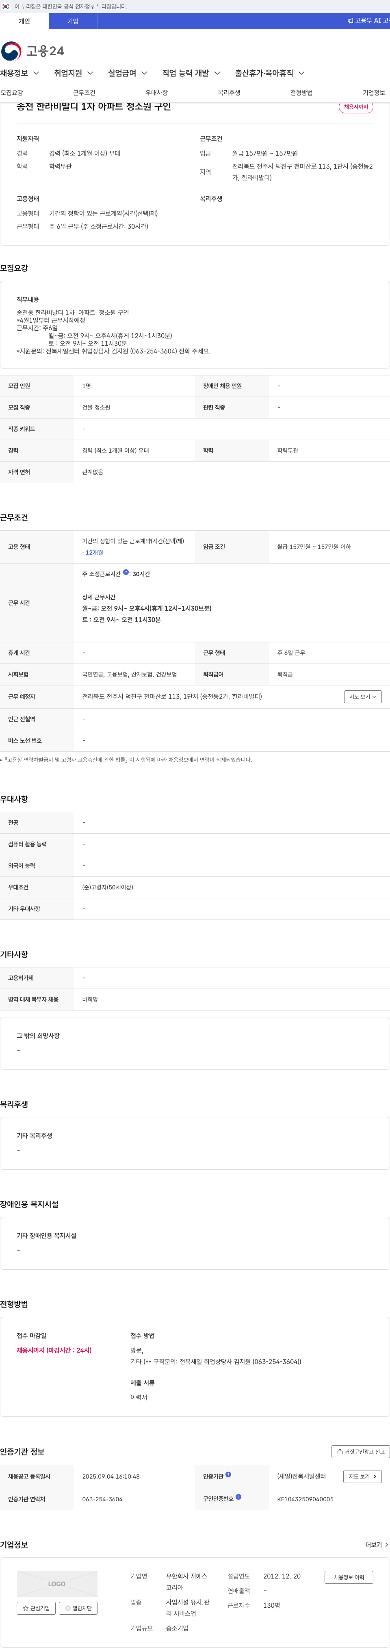Click the 구인인증번호 value KF10432509040005
The image size is (390, 1648).
point(305,1499)
